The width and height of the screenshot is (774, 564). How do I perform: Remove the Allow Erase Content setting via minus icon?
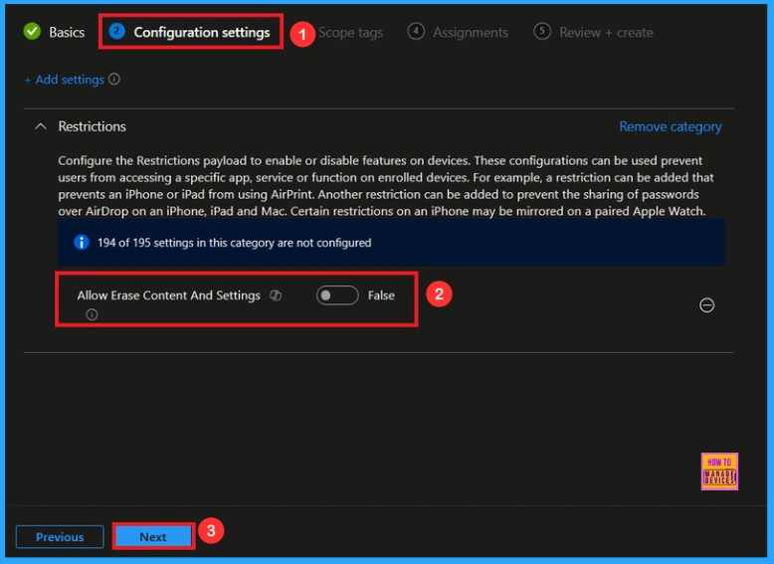pos(707,305)
